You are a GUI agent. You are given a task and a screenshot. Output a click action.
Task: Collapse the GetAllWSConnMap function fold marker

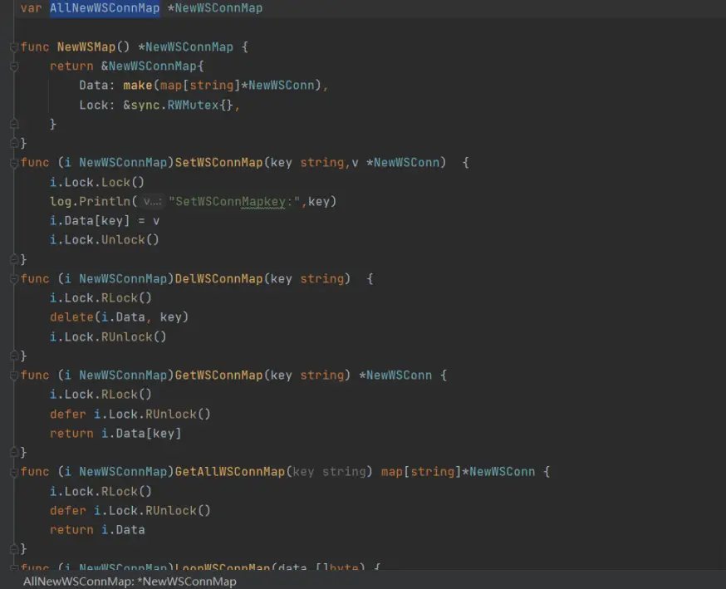pos(14,472)
